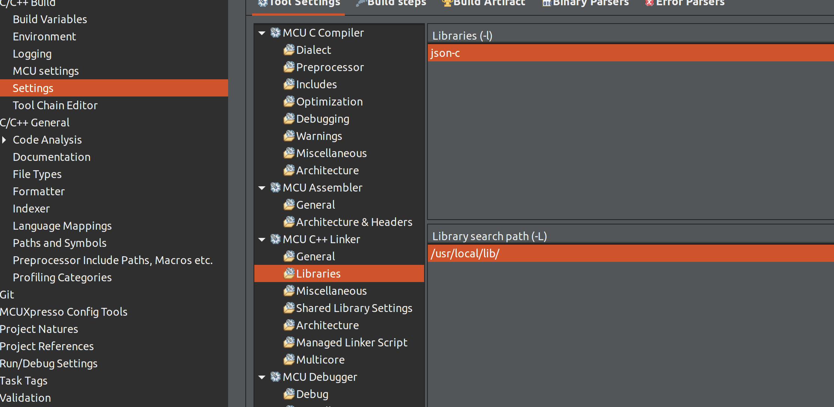Click the Multicore option icon
This screenshot has width=834, height=407.
(289, 359)
